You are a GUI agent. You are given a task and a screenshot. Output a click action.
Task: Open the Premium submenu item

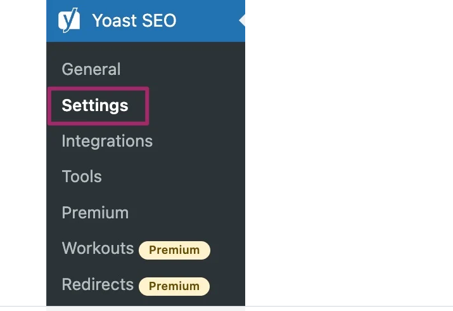pyautogui.click(x=95, y=213)
